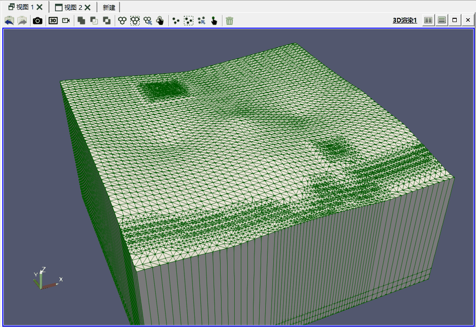Click the solid overlapping squares icon
476x327 pixels.
click(81, 21)
